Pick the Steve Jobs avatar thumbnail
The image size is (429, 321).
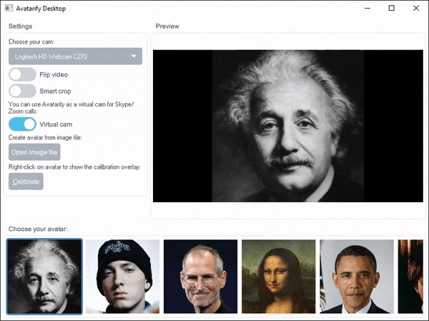point(200,277)
